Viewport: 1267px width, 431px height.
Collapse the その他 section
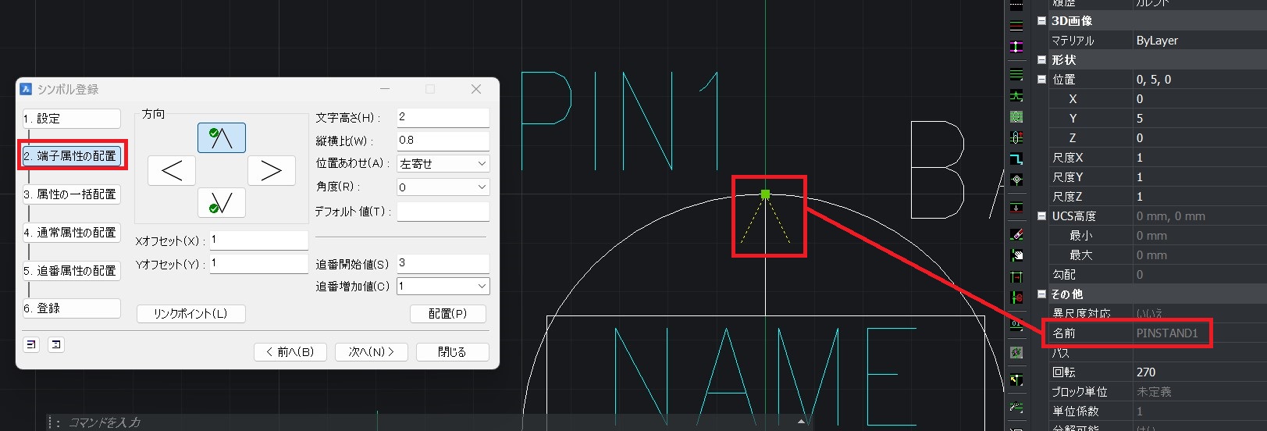1041,294
